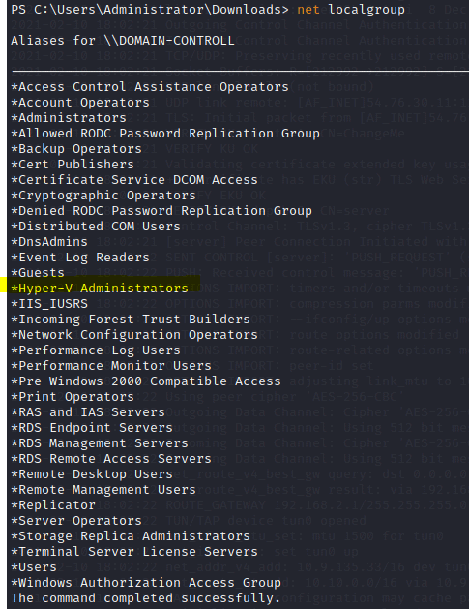Select the PS Downloads prompt path
Viewport: 469px width, 609px height.
coord(150,10)
